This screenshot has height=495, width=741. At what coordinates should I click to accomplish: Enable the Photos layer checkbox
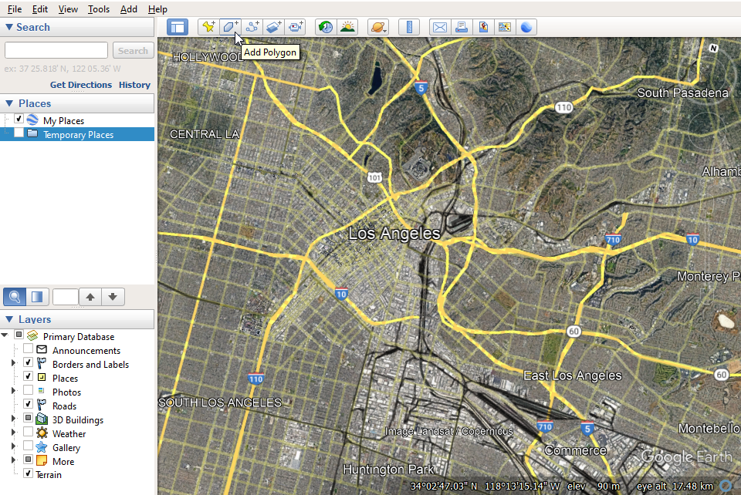point(29,390)
